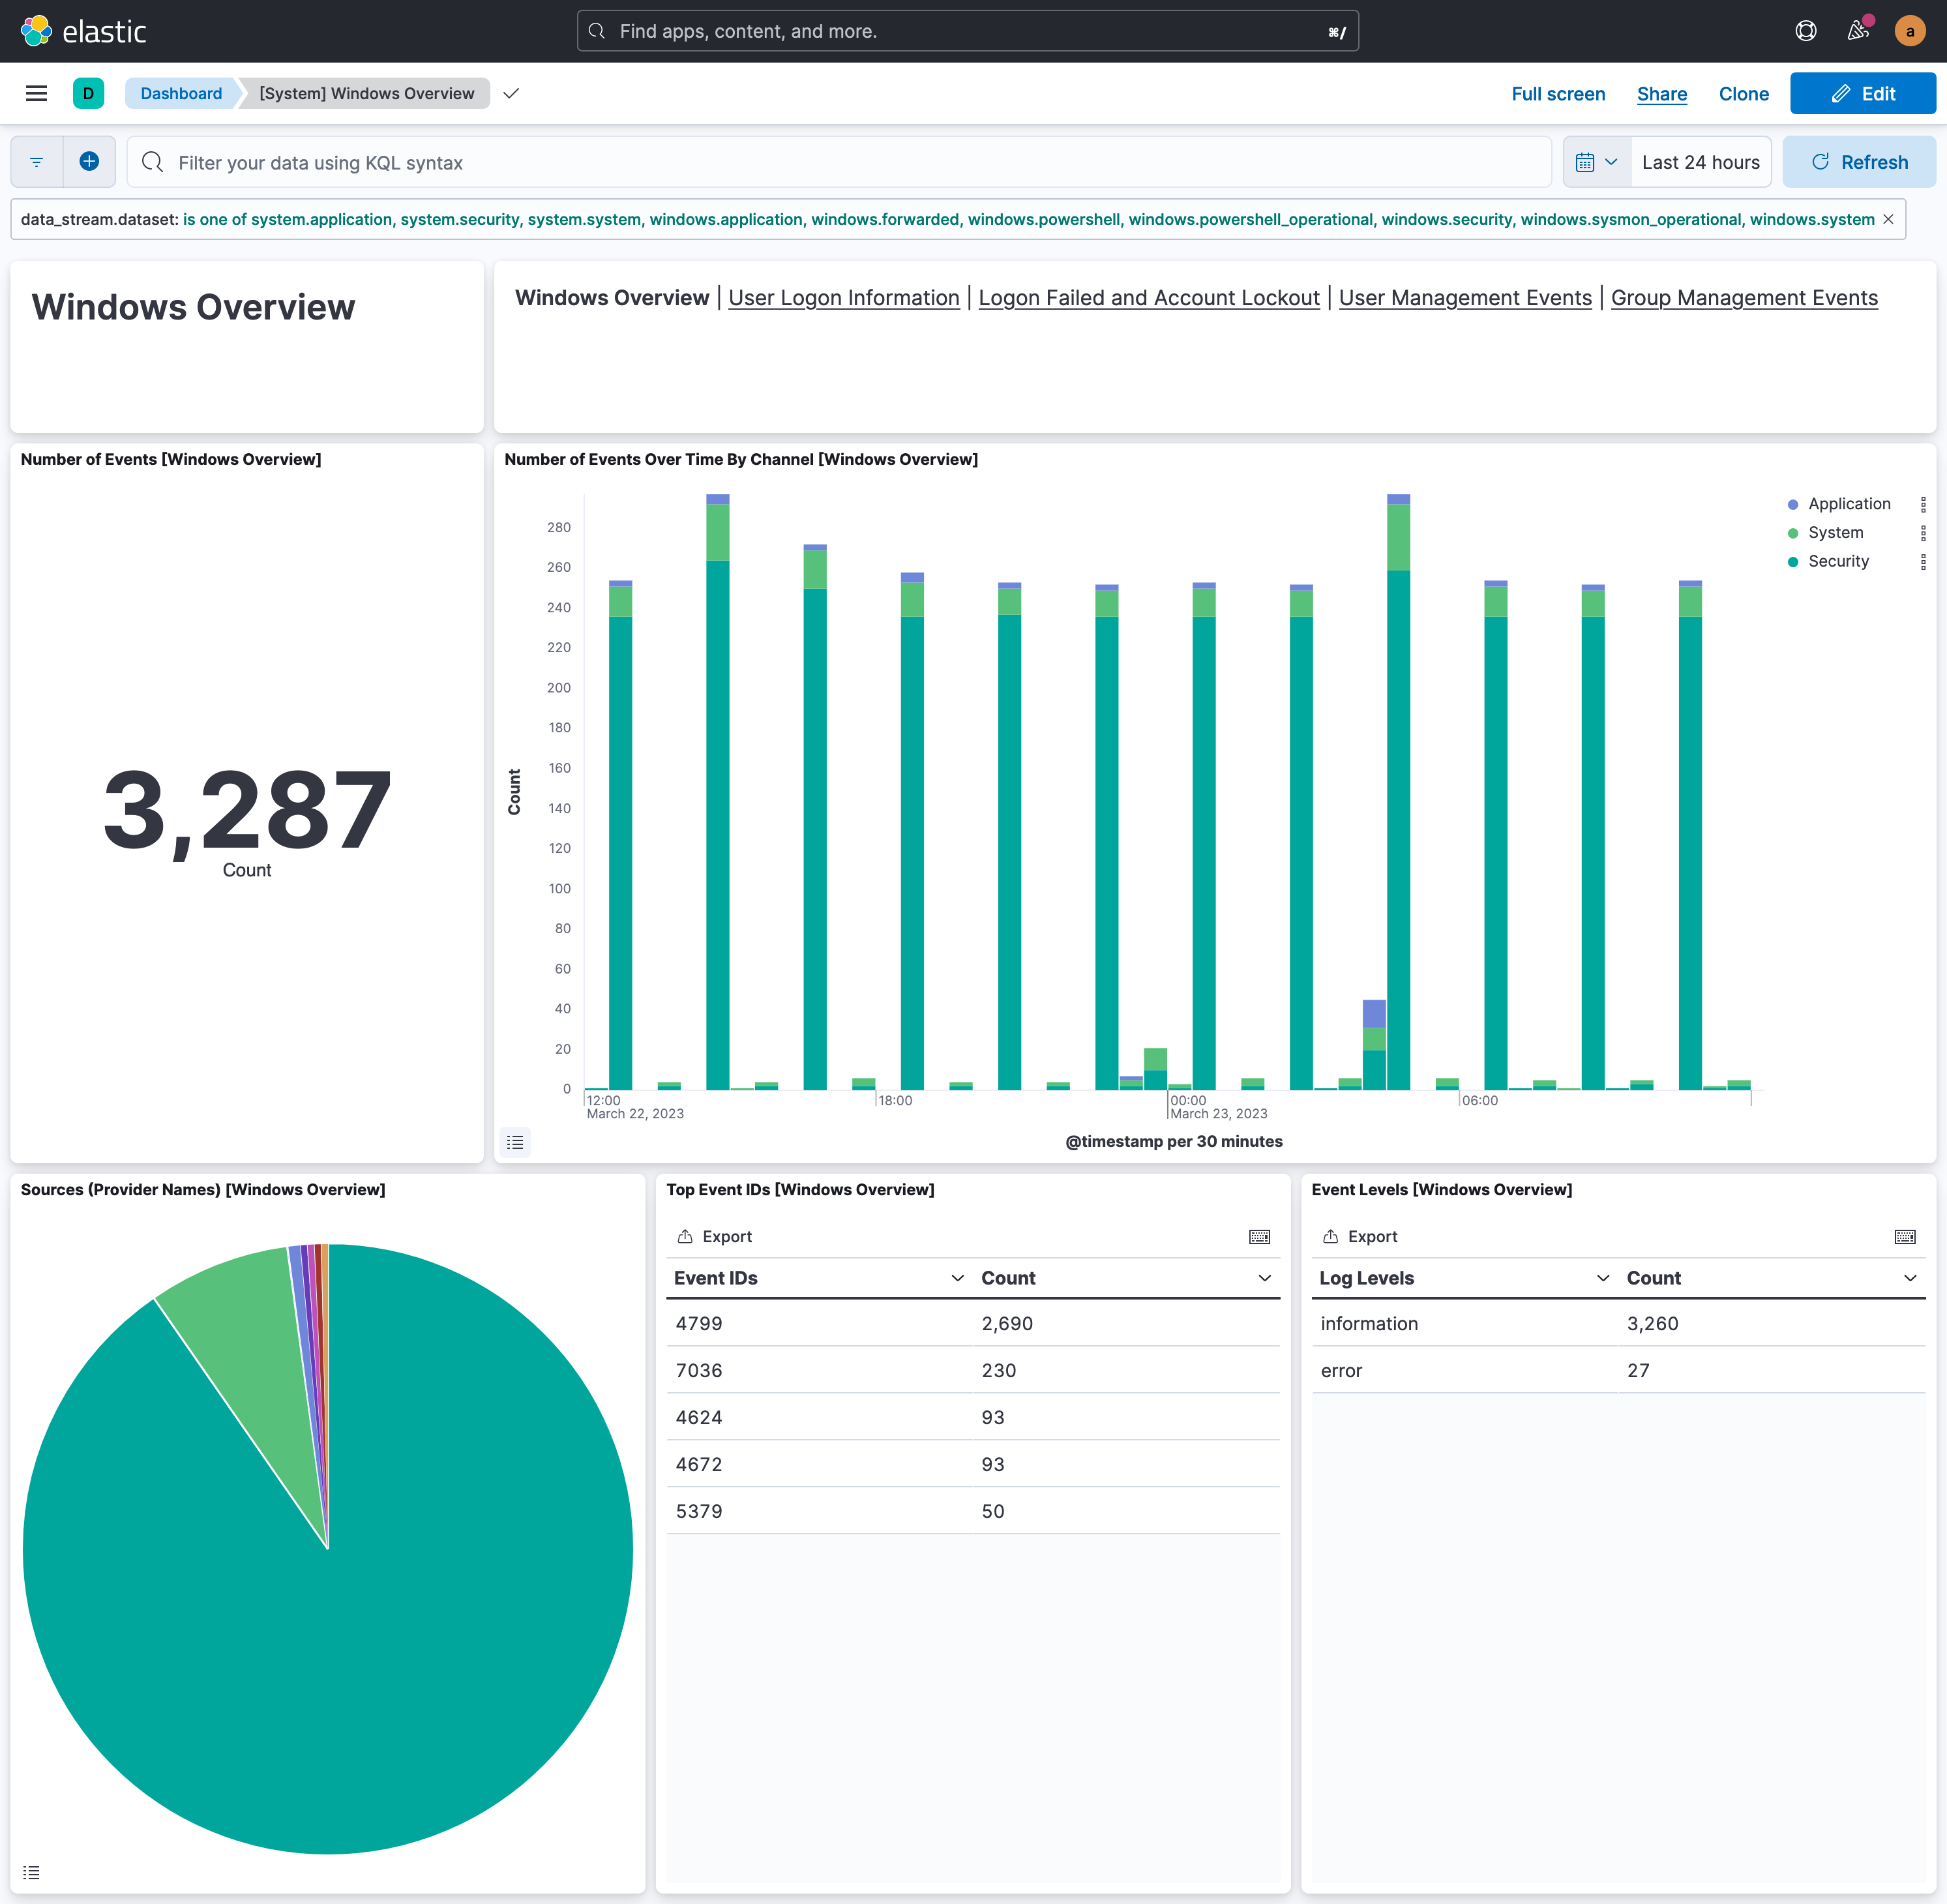Click the Application legend color dot

1793,504
